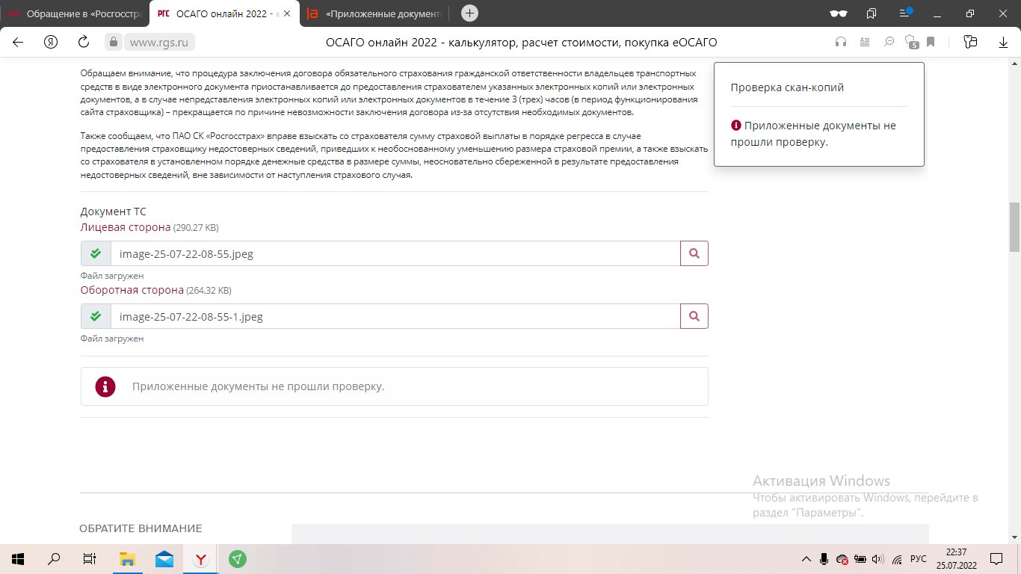Click the Yandex Browser taskbar icon

(x=201, y=558)
